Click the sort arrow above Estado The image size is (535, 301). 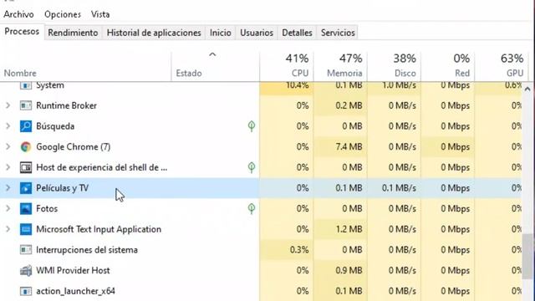[212, 54]
